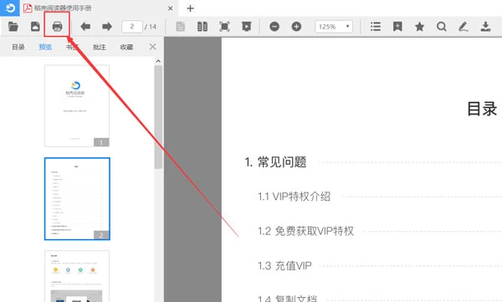Close the sidebar panel with X
The image size is (502, 302).
(153, 47)
